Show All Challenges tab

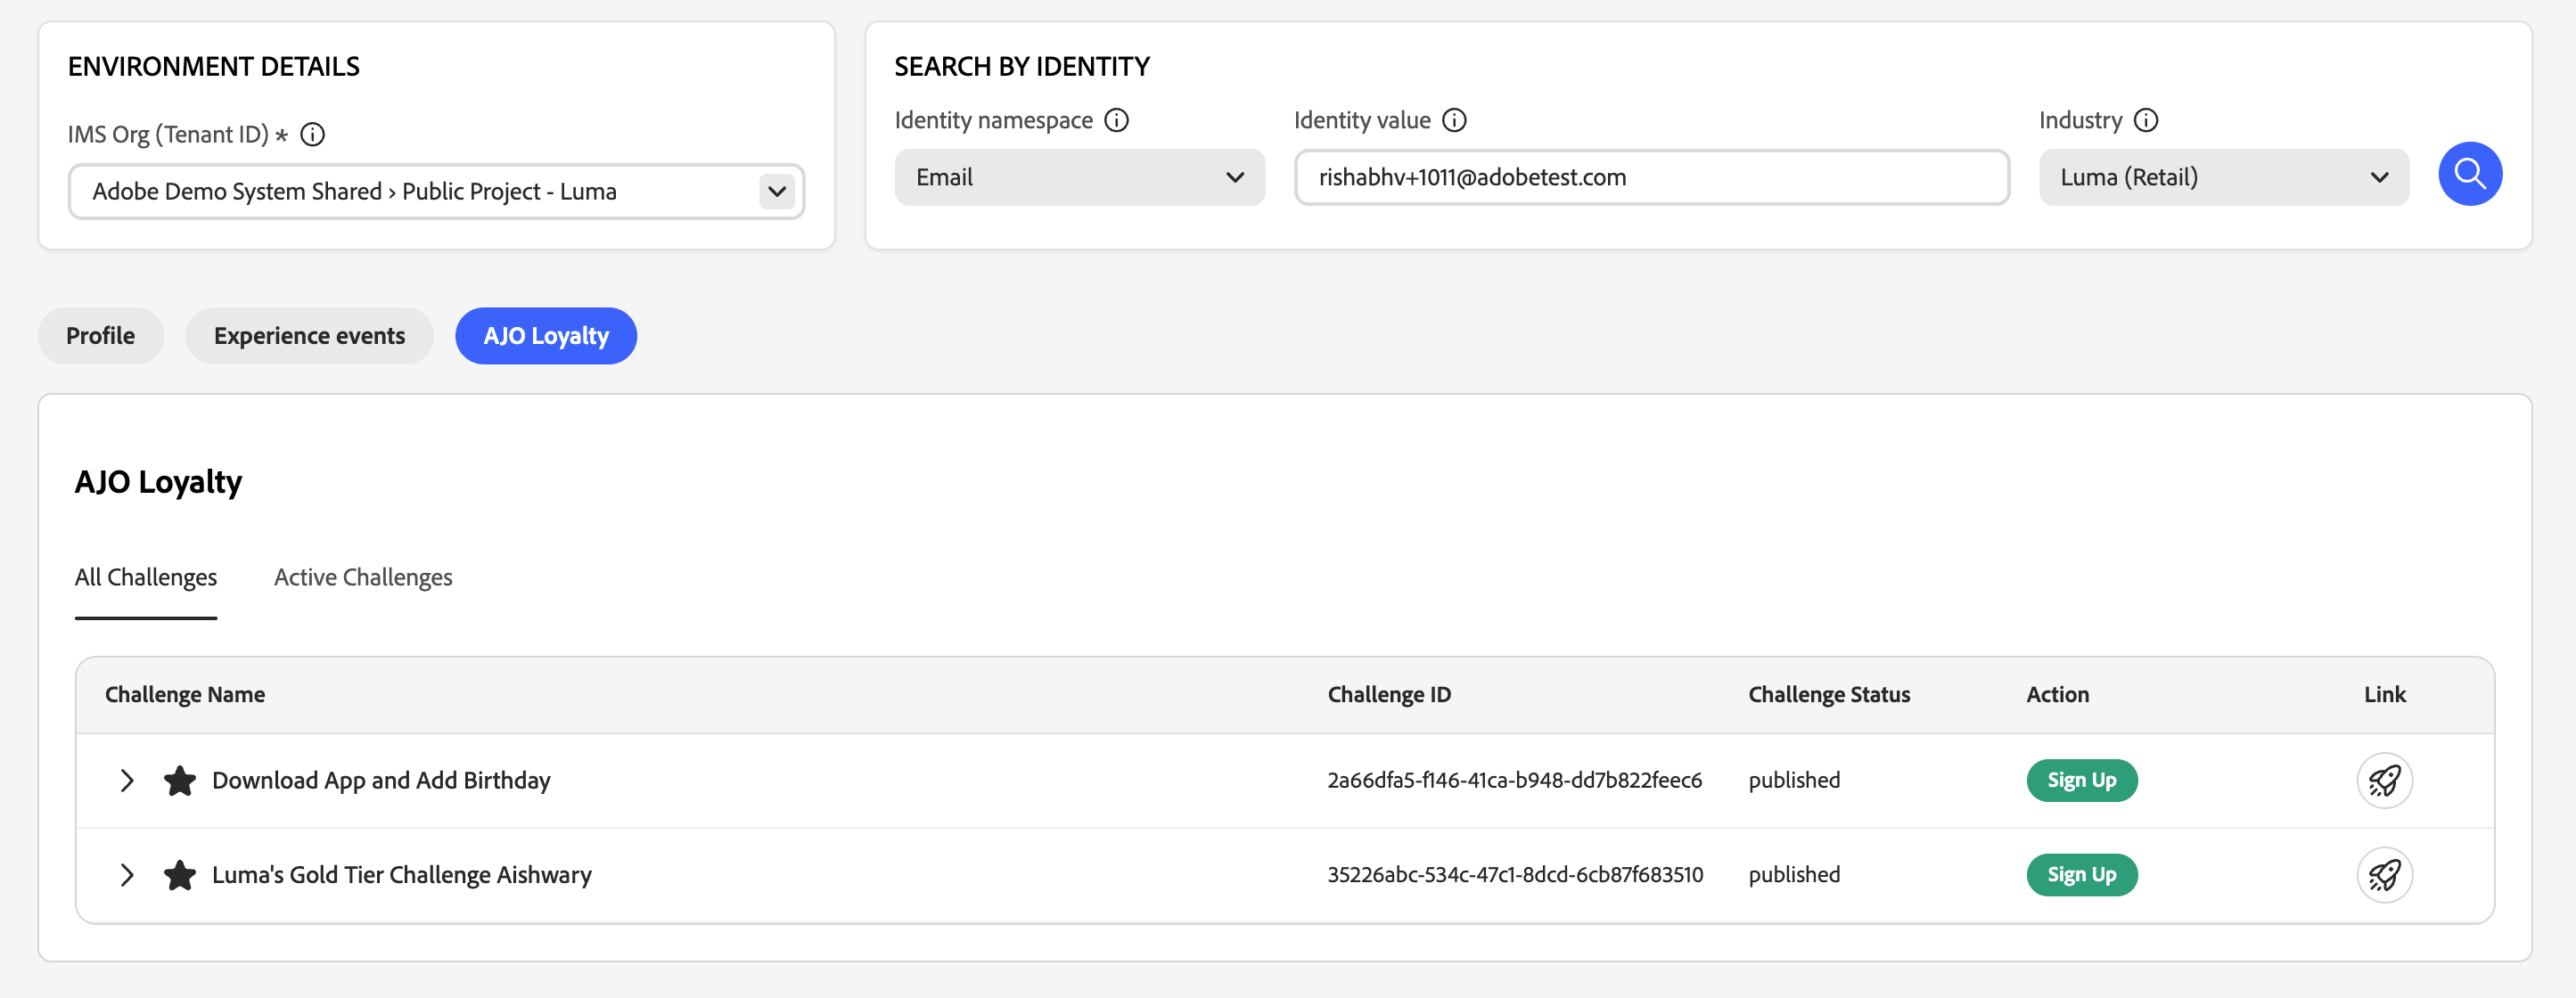tap(146, 578)
